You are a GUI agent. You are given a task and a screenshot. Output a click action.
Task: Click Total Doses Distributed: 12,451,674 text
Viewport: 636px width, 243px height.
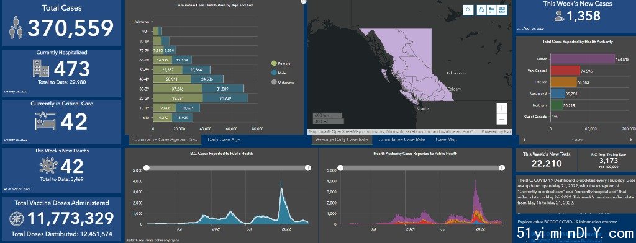61,234
